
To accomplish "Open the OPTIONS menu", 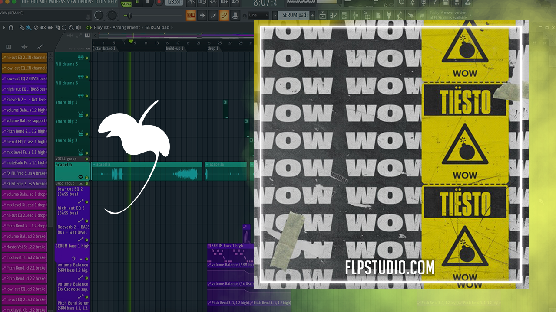I will click(86, 2).
